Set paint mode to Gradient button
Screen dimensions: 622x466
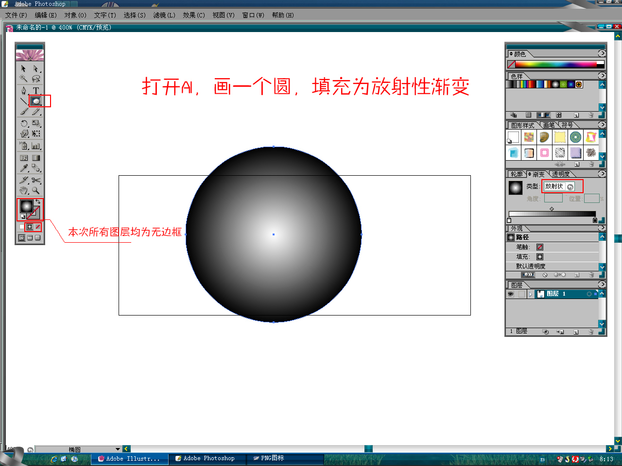pyautogui.click(x=30, y=227)
